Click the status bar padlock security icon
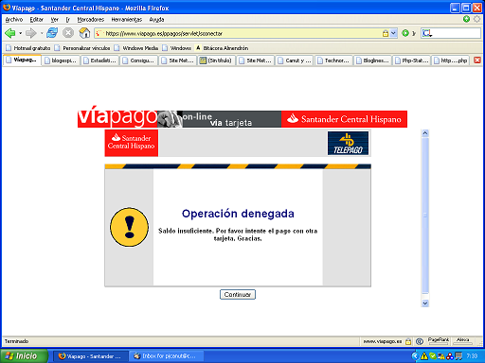 408,341
